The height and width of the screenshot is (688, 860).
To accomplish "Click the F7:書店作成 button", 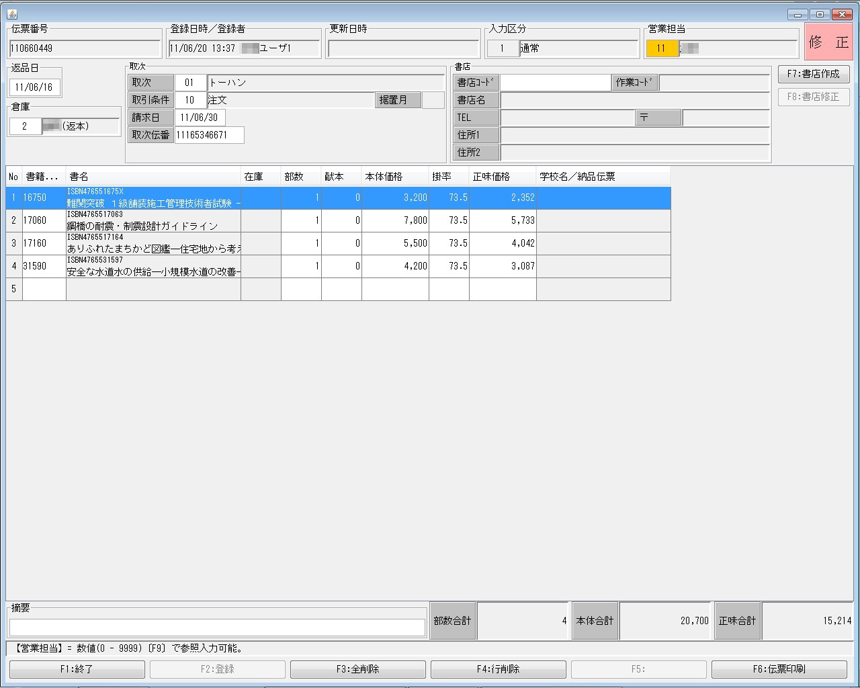I will pyautogui.click(x=813, y=74).
